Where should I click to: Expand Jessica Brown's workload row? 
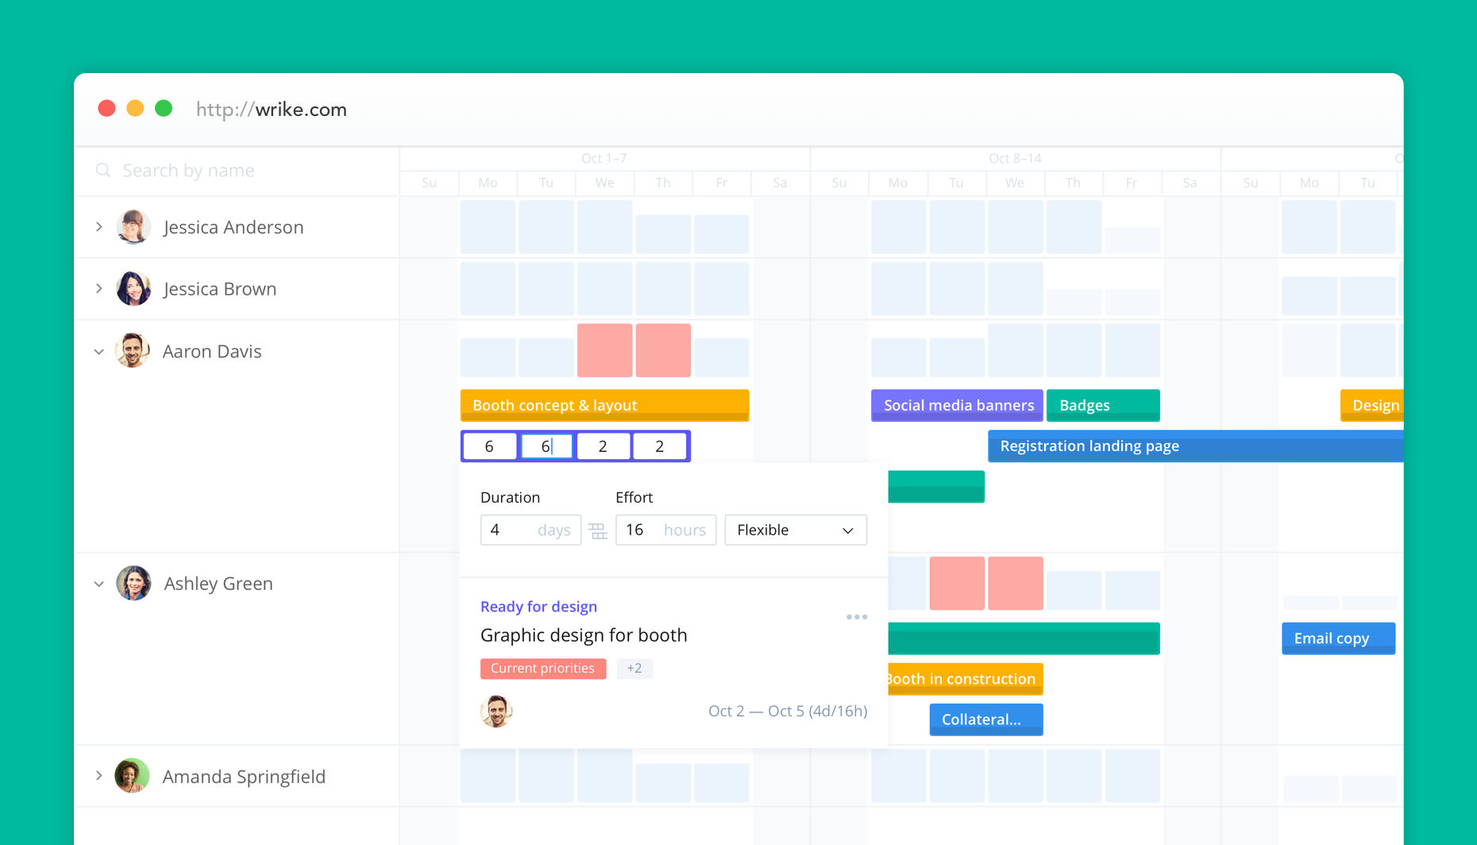pos(98,288)
